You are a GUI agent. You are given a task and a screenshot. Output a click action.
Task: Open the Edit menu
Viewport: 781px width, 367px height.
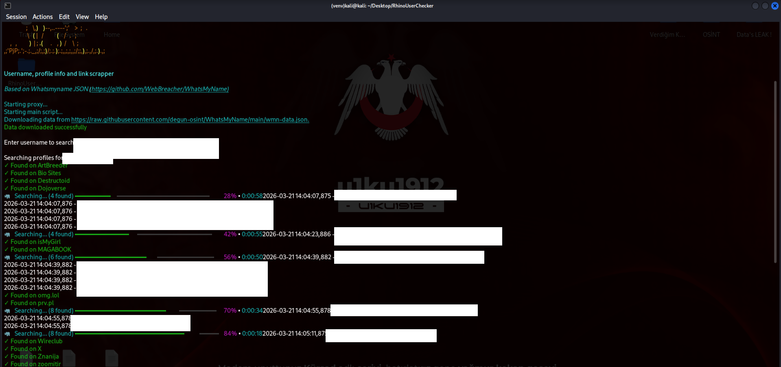coord(64,17)
